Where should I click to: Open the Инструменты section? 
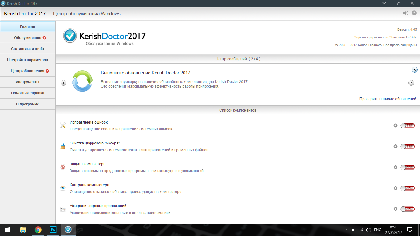(x=28, y=82)
